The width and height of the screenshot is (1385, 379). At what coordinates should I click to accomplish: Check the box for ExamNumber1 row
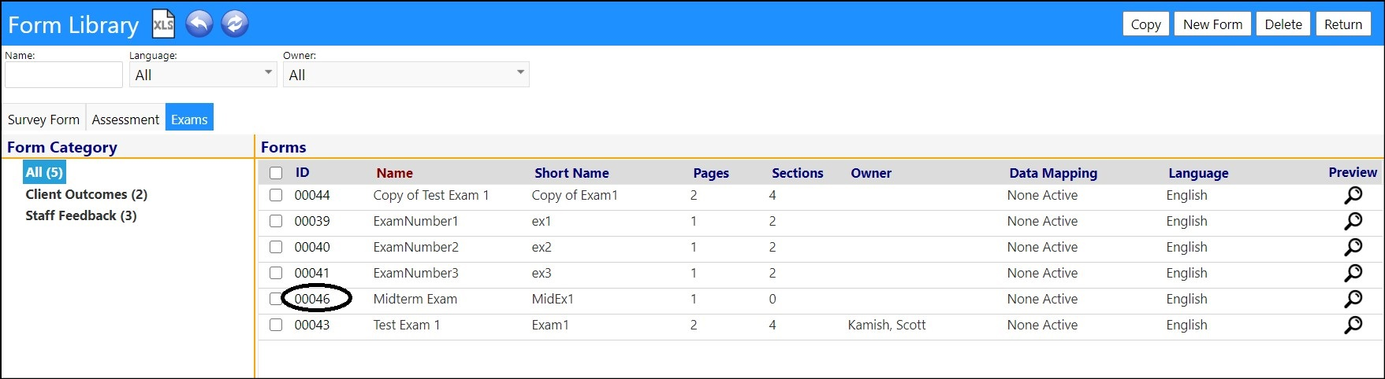pos(276,221)
